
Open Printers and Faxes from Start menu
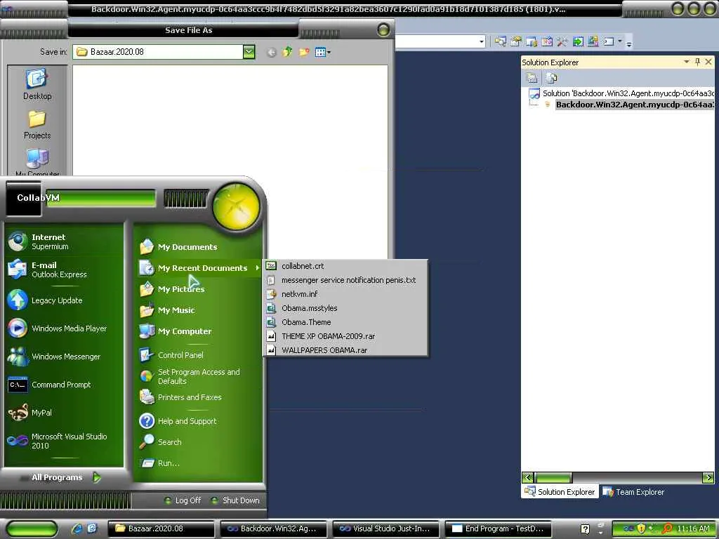[x=199, y=397]
